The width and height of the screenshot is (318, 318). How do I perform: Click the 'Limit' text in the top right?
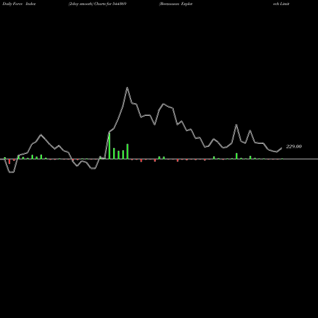click(285, 4)
